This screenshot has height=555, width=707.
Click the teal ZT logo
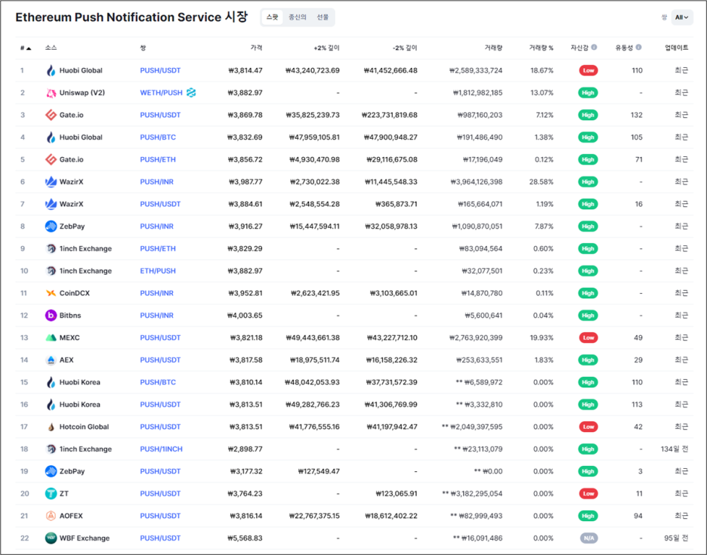[x=51, y=494]
